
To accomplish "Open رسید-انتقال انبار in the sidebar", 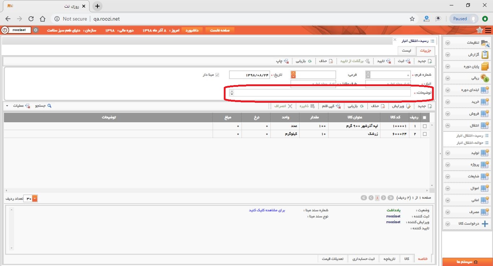I will click(x=470, y=136).
